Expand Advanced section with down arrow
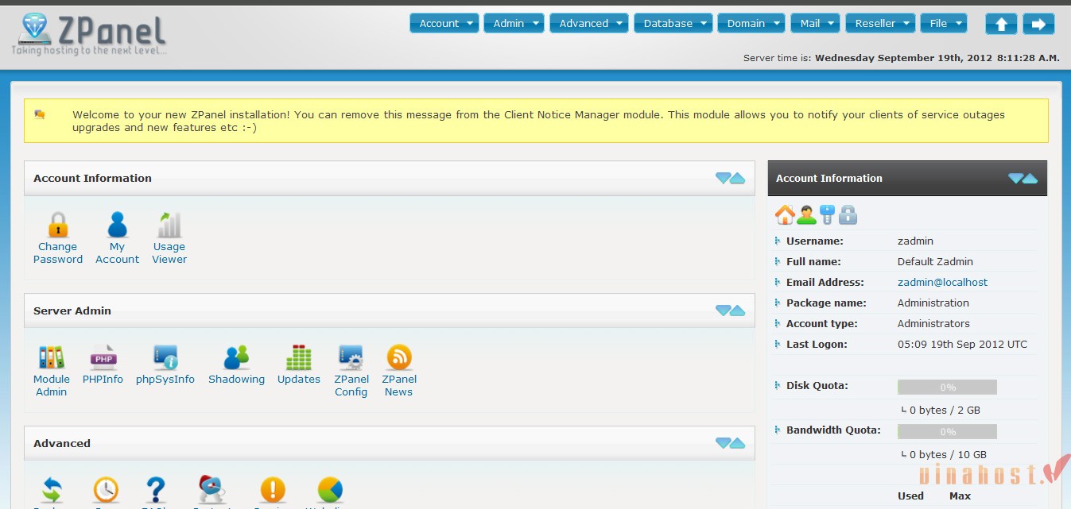 [x=723, y=443]
